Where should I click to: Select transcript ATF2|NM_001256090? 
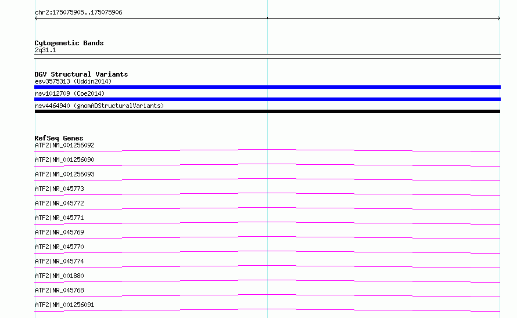coord(64,160)
